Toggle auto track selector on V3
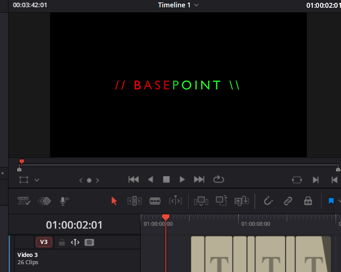 [75, 242]
